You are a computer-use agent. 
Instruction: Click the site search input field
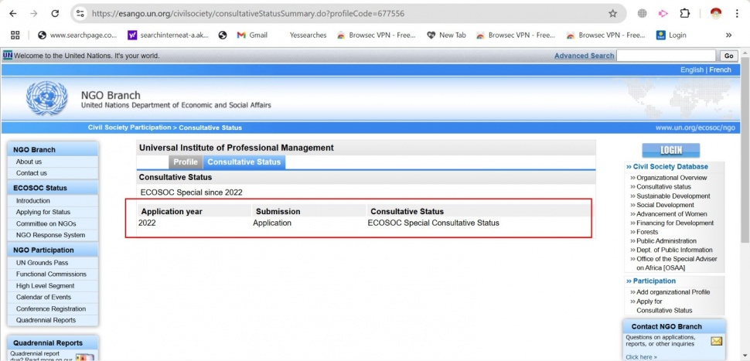[x=666, y=56]
